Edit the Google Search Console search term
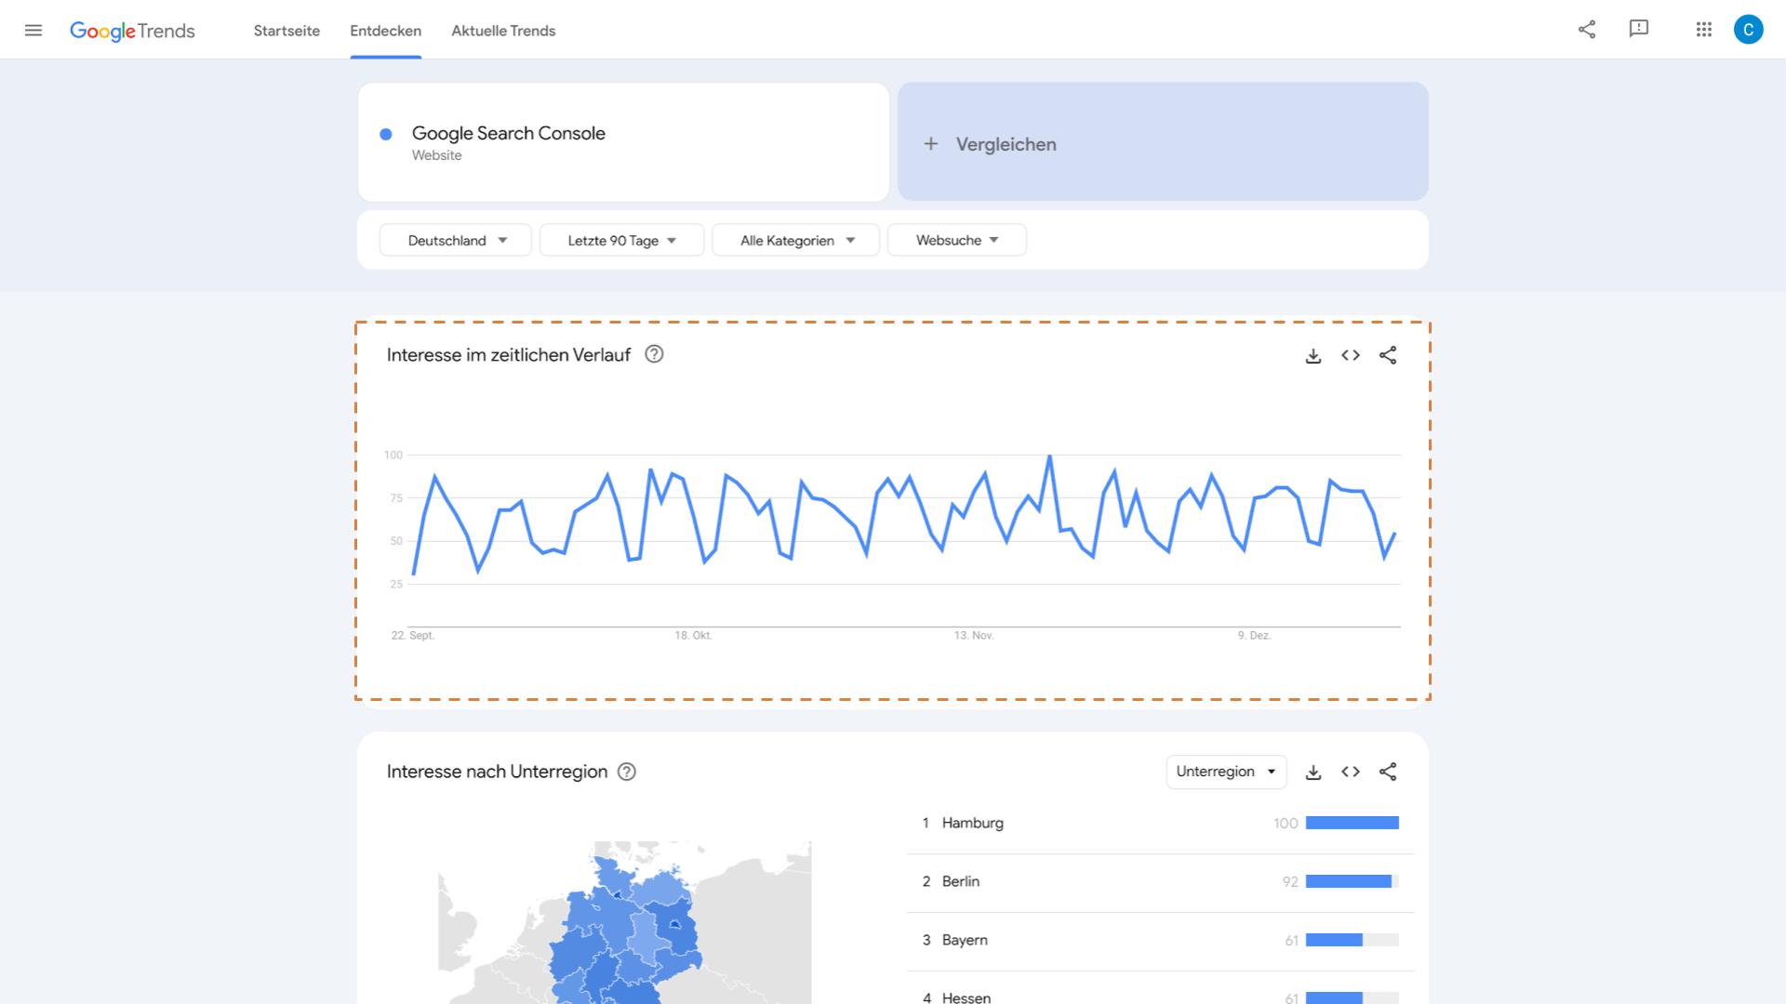Image resolution: width=1786 pixels, height=1004 pixels. pyautogui.click(x=623, y=142)
